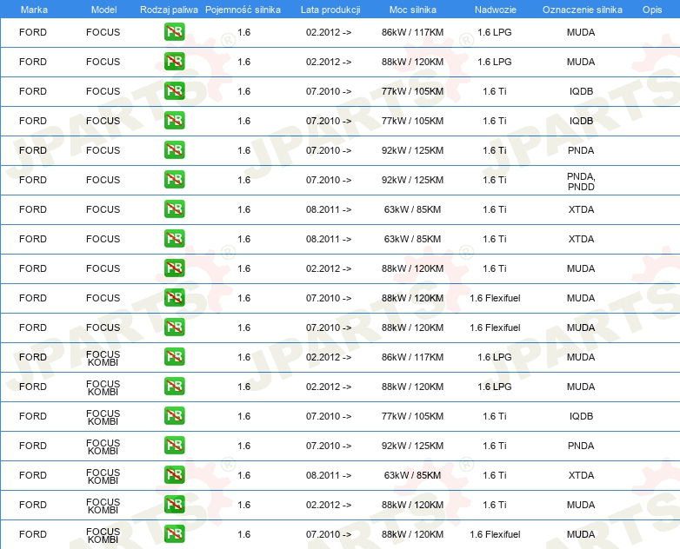Select 'MUDA' in the FOCUS KOMBI 117KM row
This screenshot has height=549, width=680.
581,357
